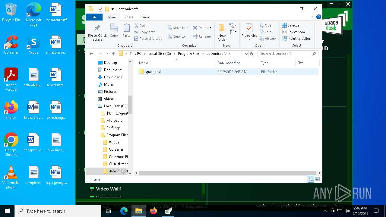Click the Windows Start button
This screenshot has width=386, height=217.
[x=7, y=211]
